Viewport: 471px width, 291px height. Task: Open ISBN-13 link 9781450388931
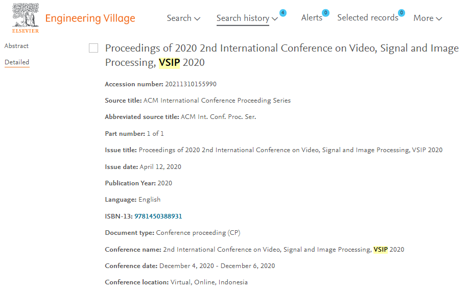[x=158, y=216]
